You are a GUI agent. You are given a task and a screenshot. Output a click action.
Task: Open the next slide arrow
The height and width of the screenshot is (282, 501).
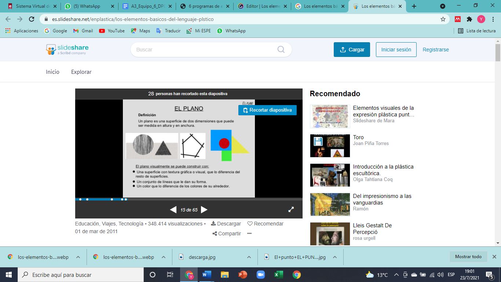coord(204,209)
